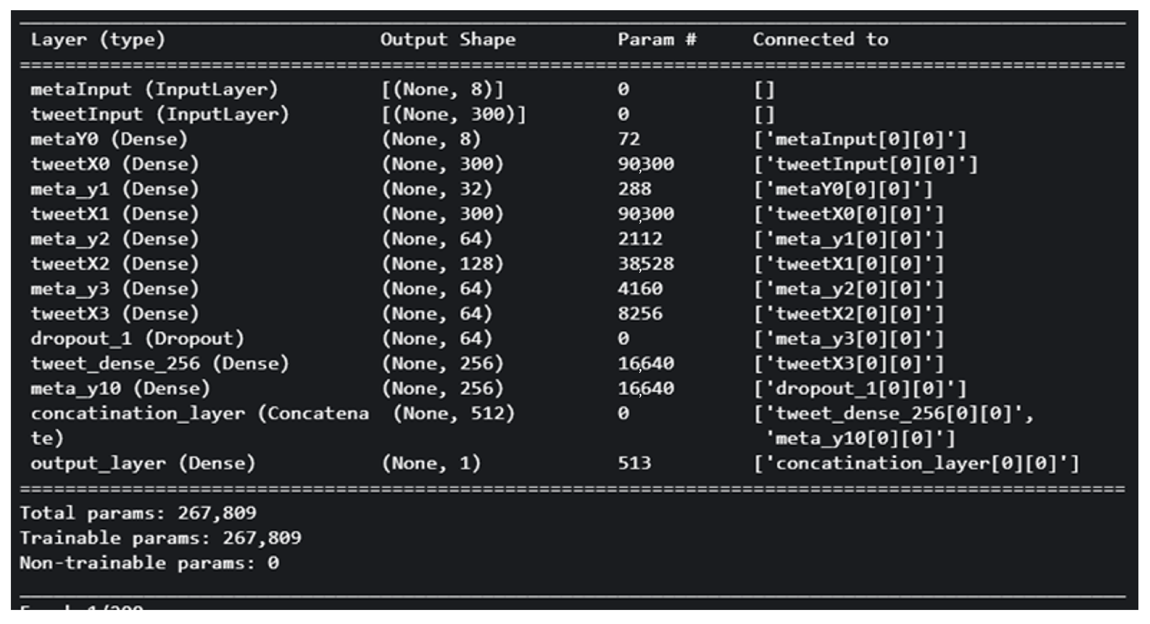
Task: Click the 'Layer (type)' column header
Action: tap(98, 40)
